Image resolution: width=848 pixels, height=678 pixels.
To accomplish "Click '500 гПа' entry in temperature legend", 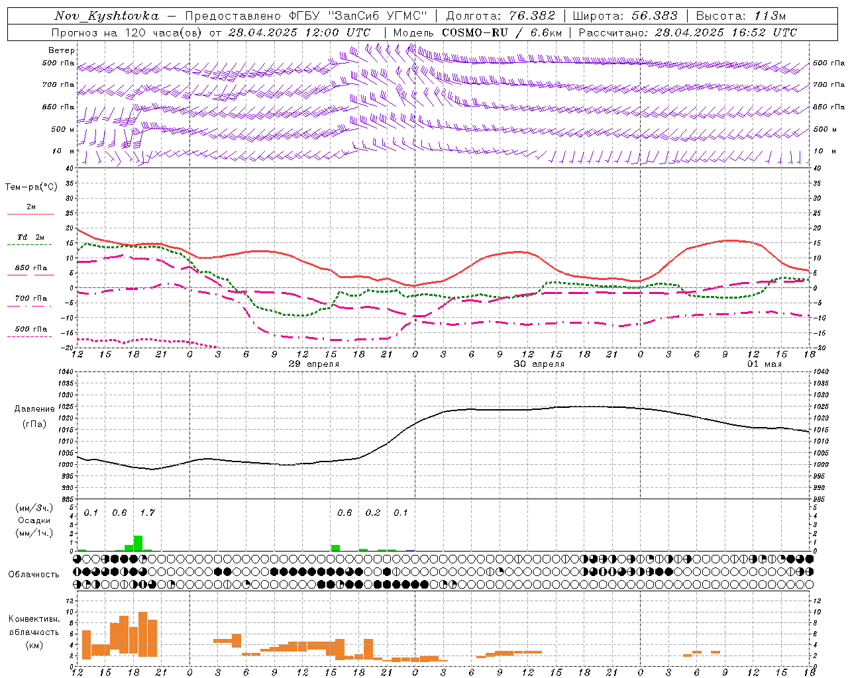I will coord(31,329).
